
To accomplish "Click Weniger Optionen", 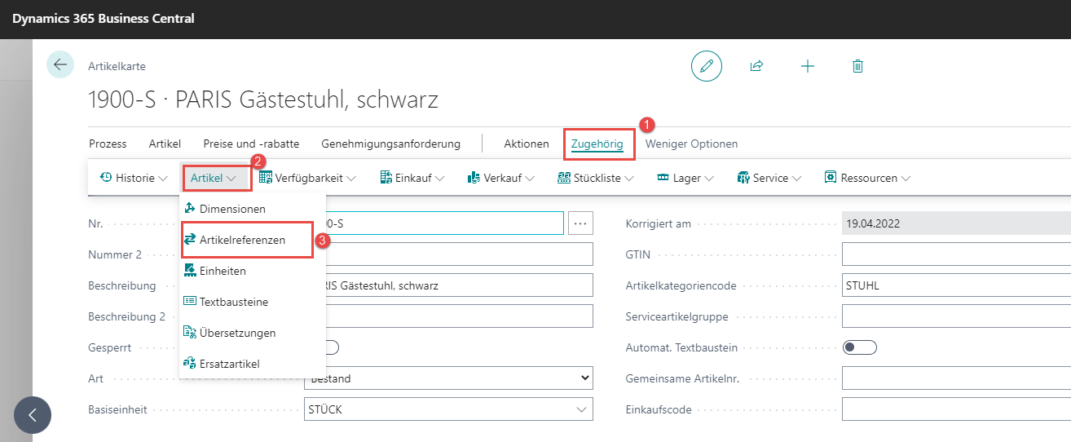I will pyautogui.click(x=692, y=144).
